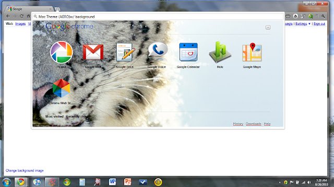Click the volume icon in system tray
This screenshot has height=187, width=334.
click(309, 182)
